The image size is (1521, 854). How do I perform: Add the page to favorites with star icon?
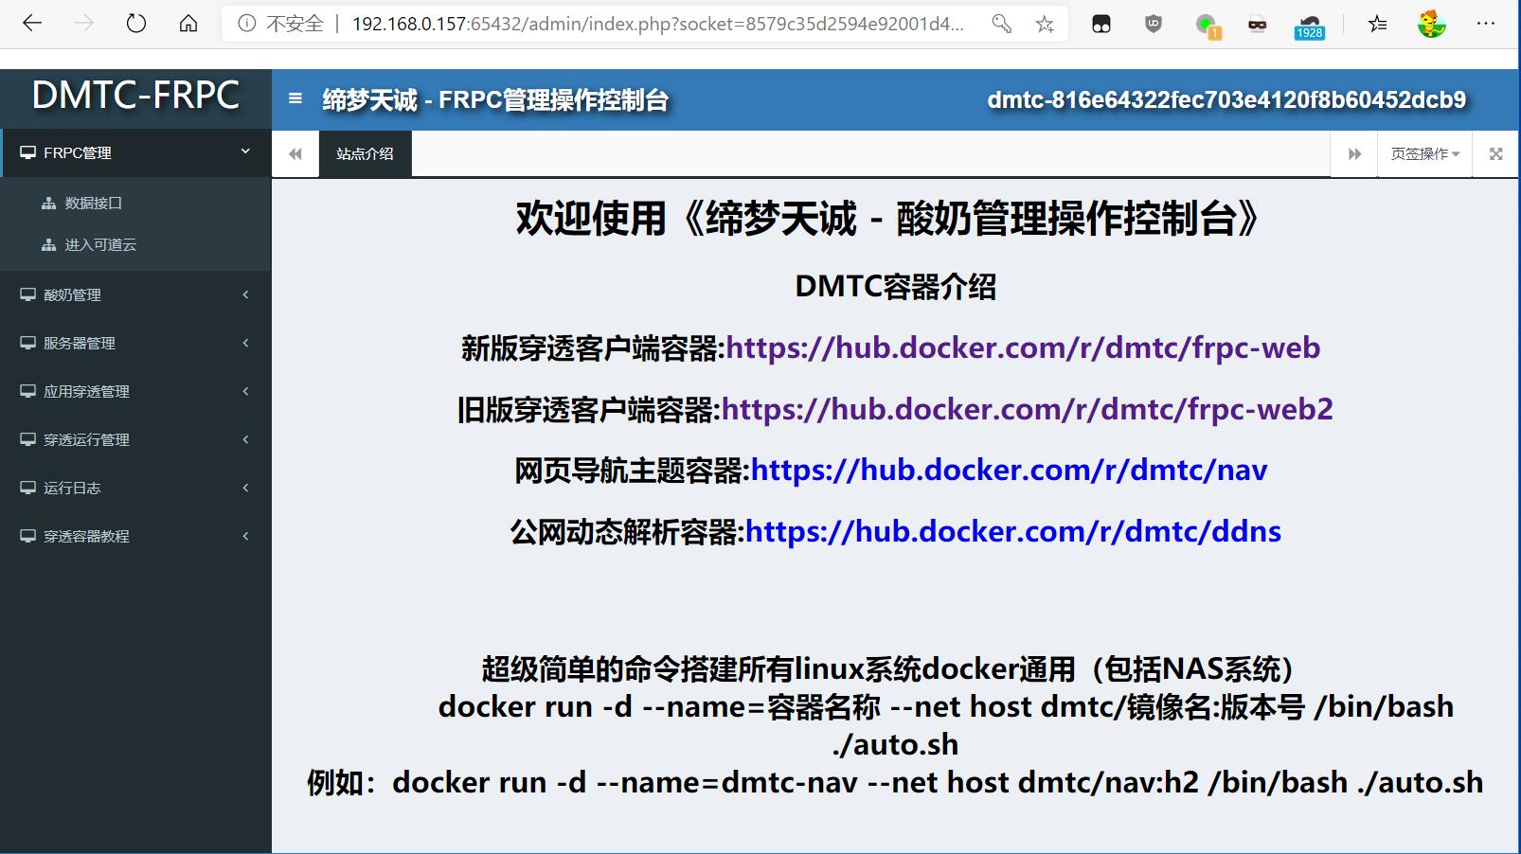coord(1045,24)
